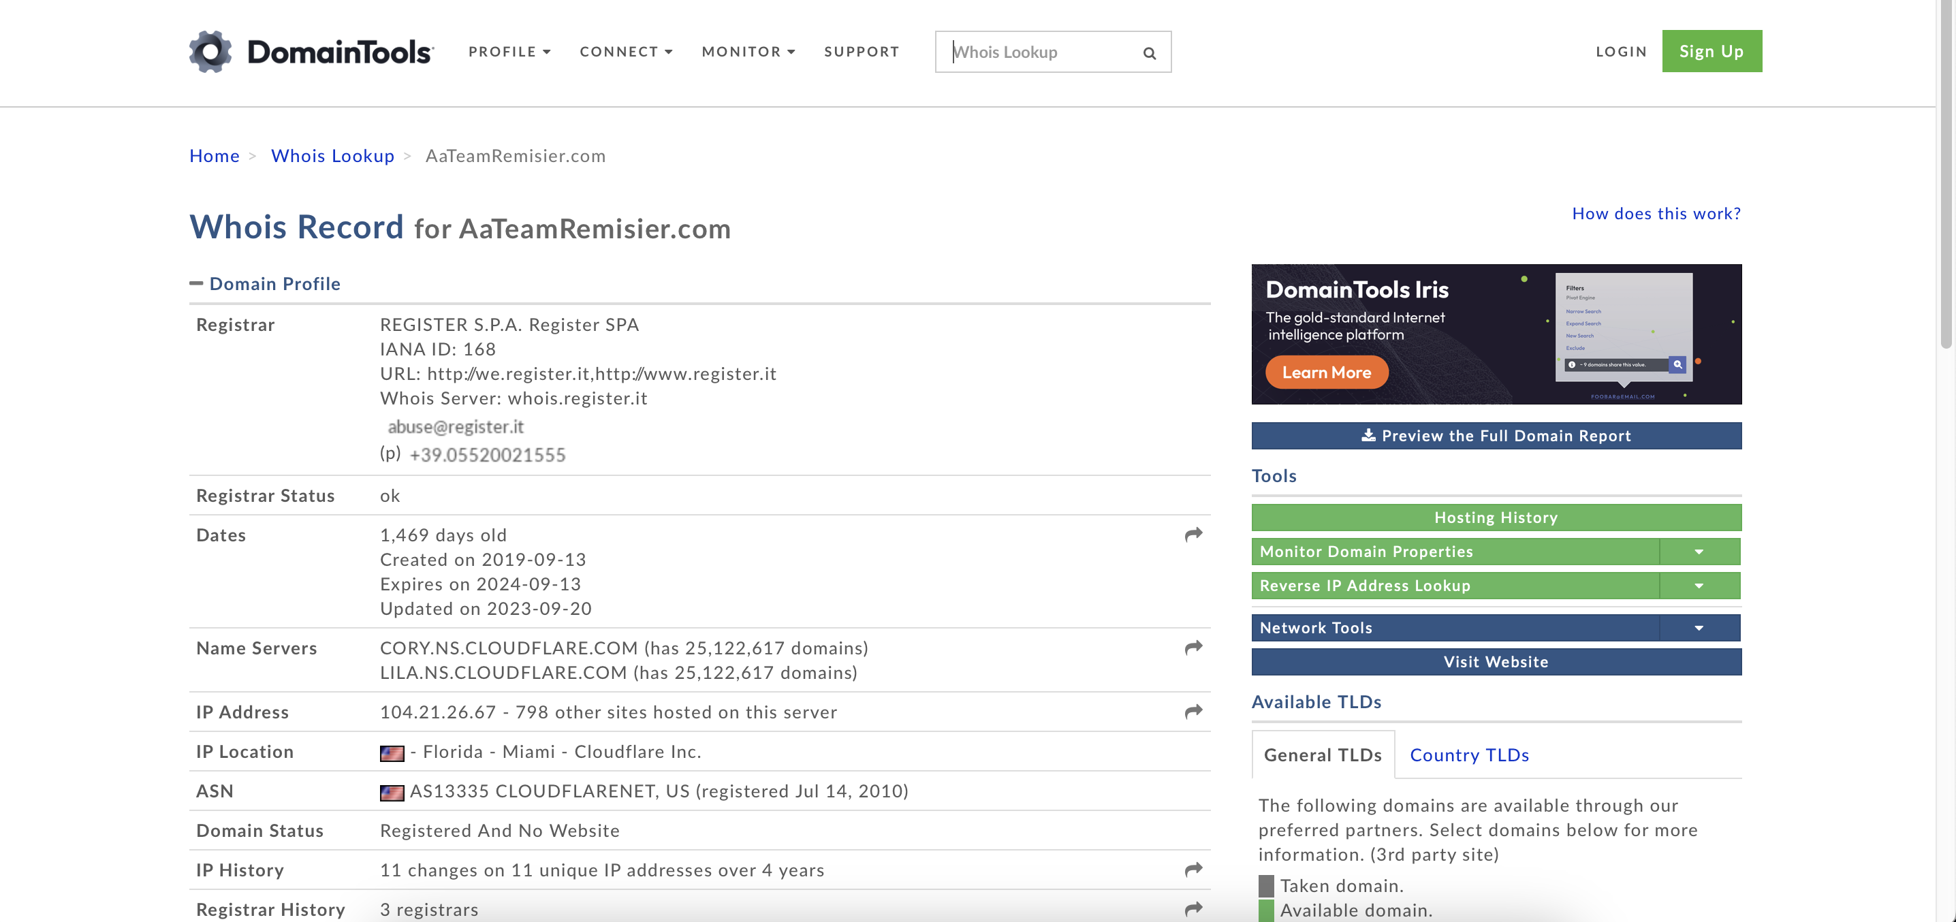Click the Whois Lookup search magnifier icon
Image resolution: width=1956 pixels, height=922 pixels.
(1149, 52)
